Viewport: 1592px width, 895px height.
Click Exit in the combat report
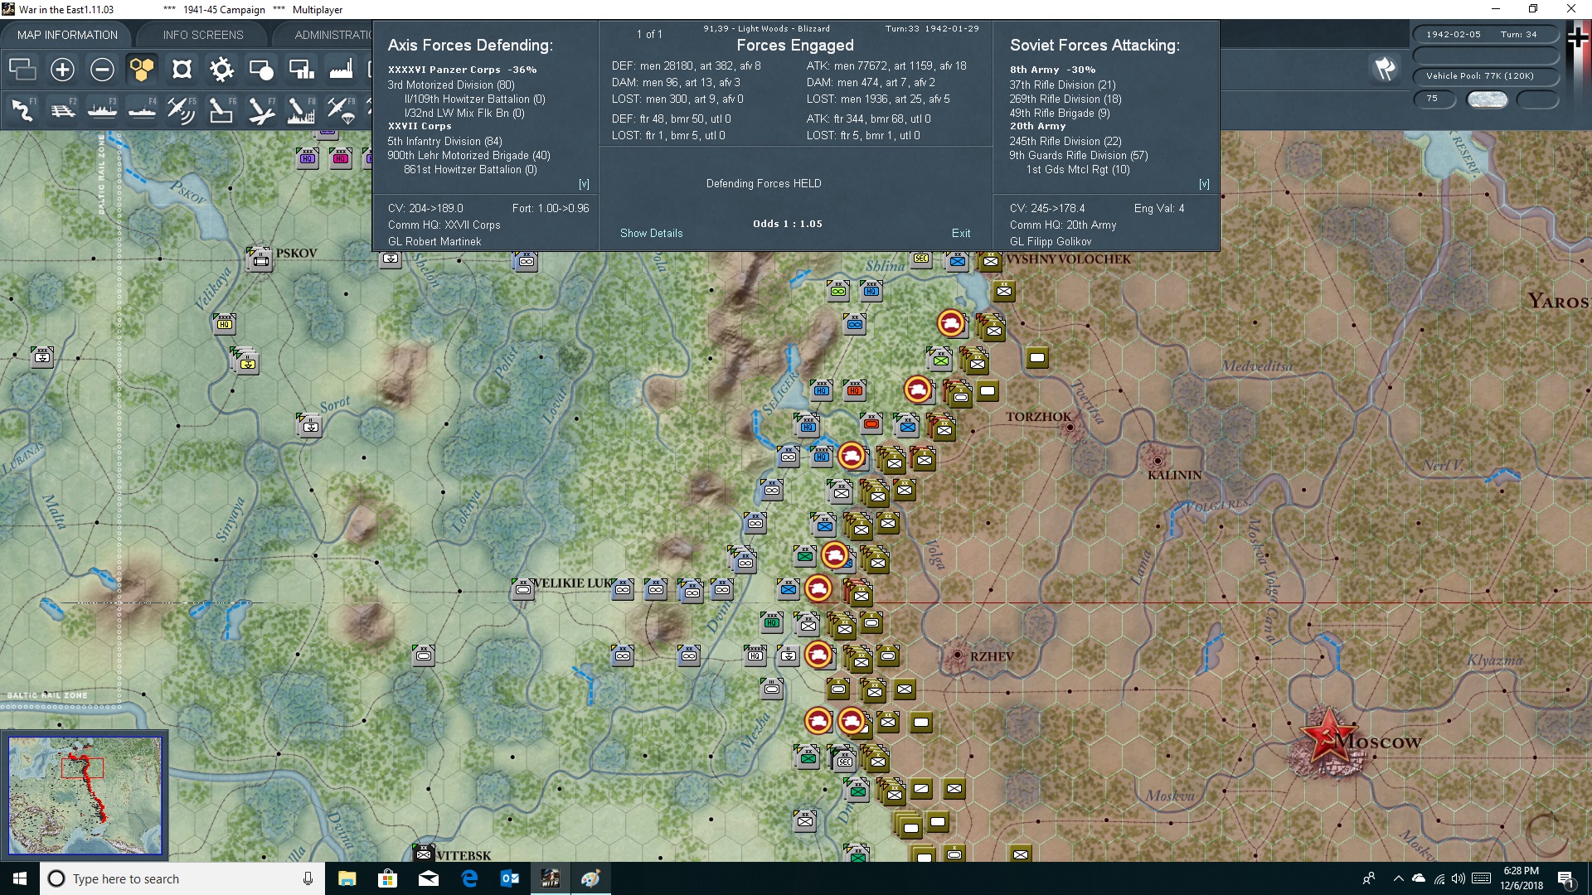(961, 234)
